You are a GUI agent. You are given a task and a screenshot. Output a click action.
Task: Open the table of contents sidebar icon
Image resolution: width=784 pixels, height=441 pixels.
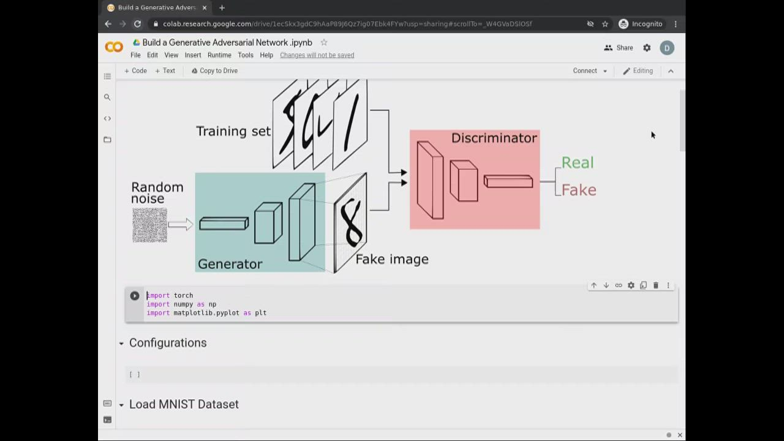(107, 77)
